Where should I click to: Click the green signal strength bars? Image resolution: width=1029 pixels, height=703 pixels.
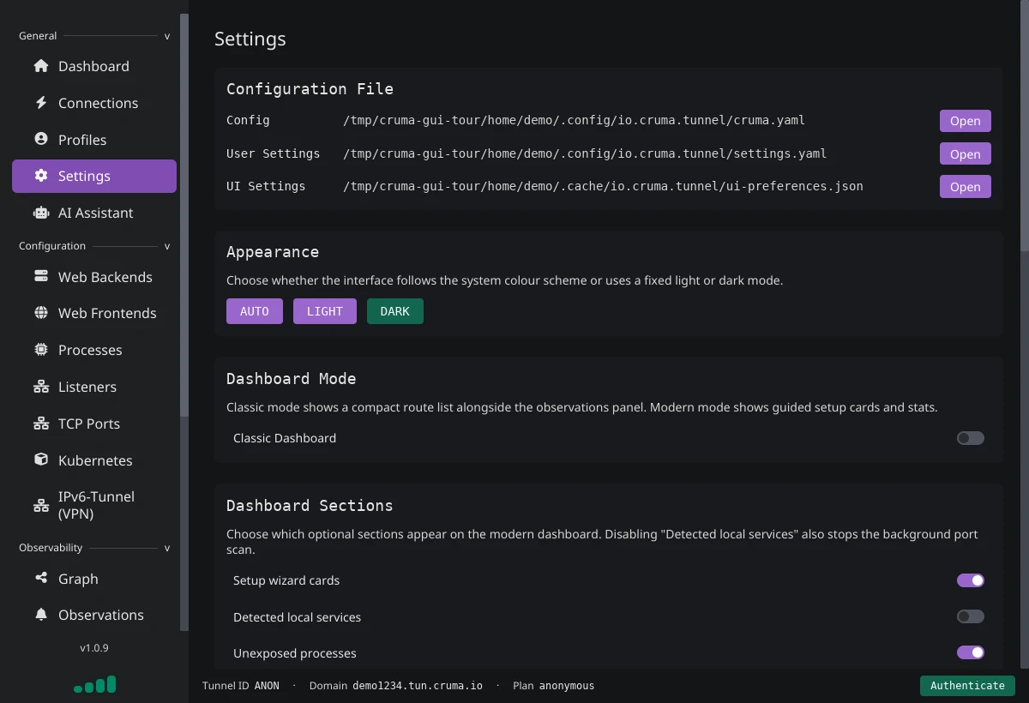[94, 684]
